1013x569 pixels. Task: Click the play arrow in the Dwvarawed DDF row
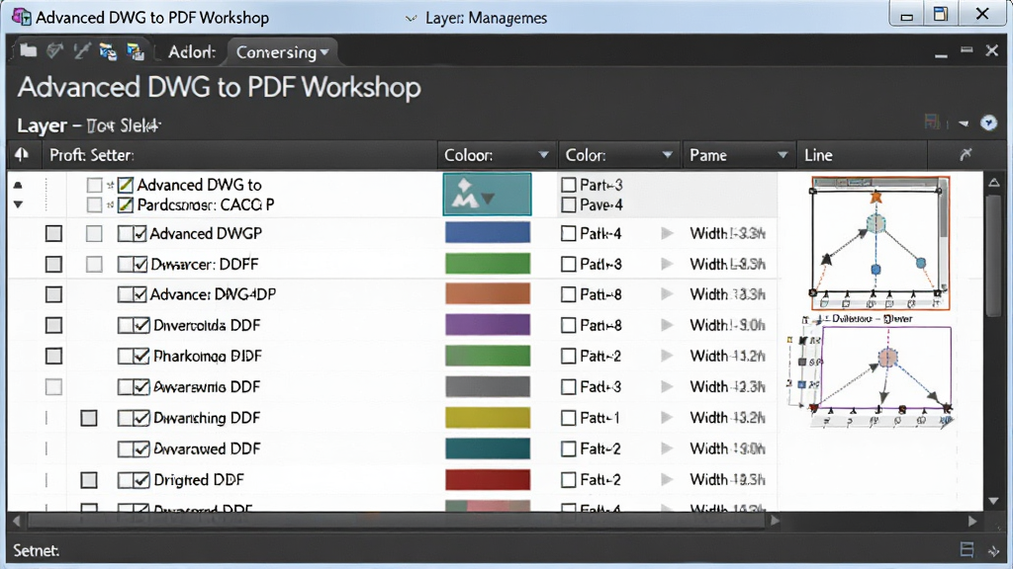click(667, 448)
